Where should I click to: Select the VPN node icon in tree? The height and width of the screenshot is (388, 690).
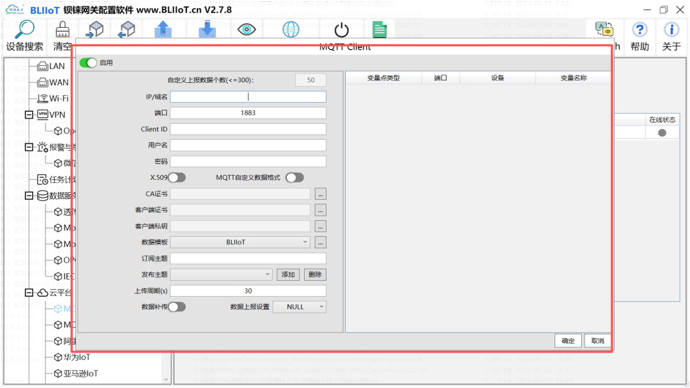click(43, 115)
